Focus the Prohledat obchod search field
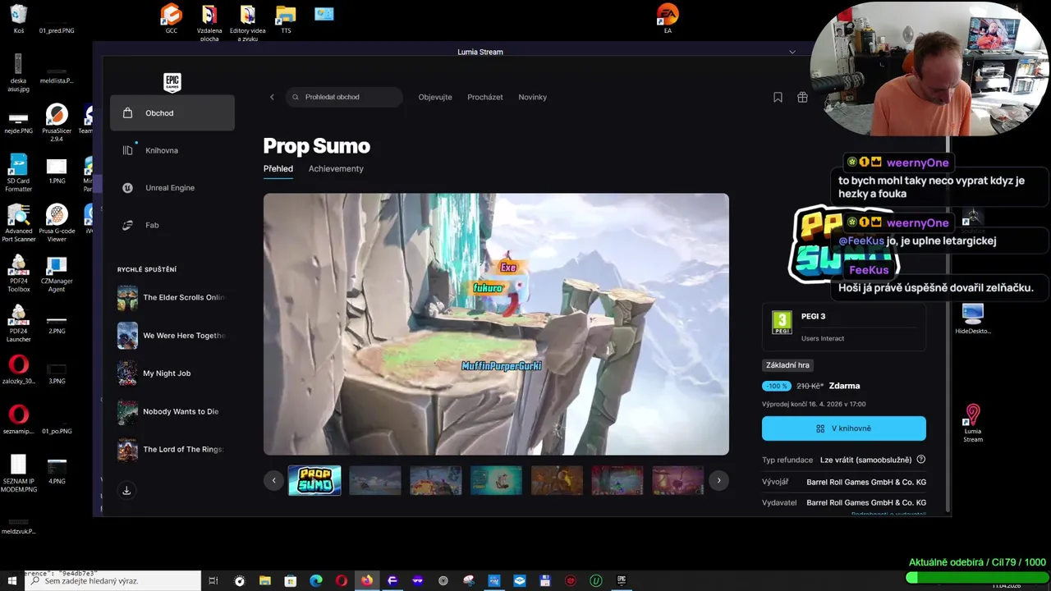The image size is (1051, 591). (345, 97)
